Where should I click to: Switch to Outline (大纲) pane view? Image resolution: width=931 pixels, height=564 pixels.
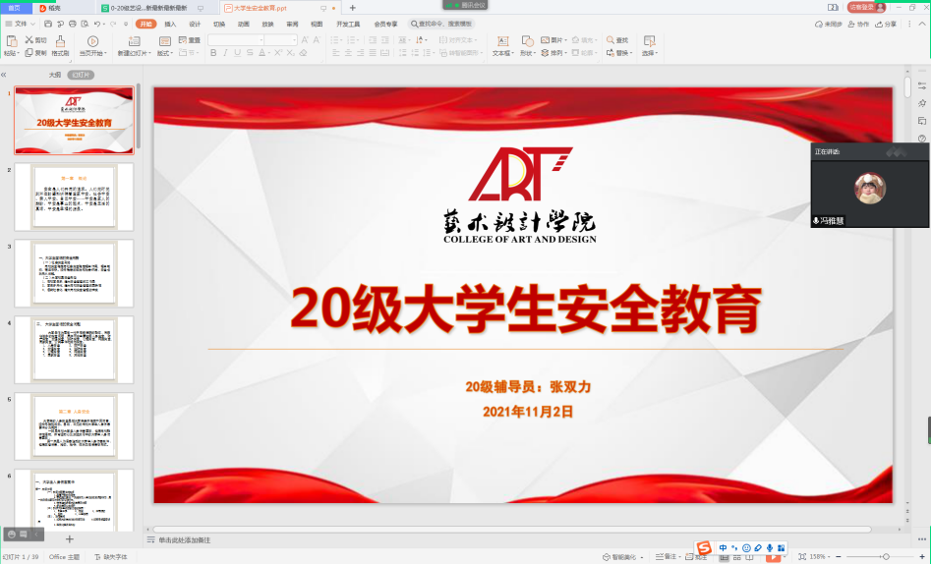coord(55,75)
